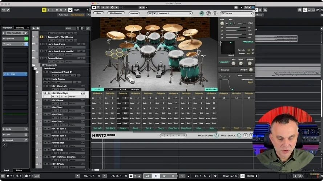Viewport: 323px width, 181px height.
Task: Add a new track with plus icon
Action: [x=33, y=28]
